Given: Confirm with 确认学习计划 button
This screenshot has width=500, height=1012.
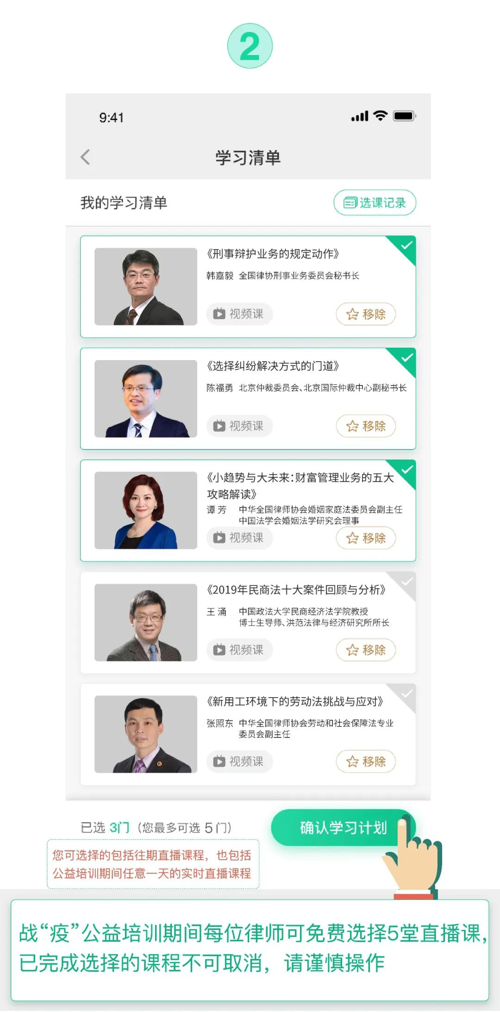Looking at the screenshot, I should (x=343, y=827).
